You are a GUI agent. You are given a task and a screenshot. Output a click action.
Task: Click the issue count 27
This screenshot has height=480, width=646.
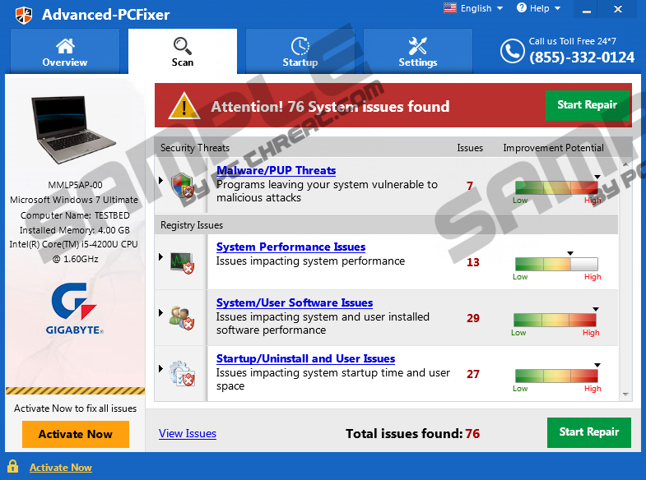coord(473,374)
